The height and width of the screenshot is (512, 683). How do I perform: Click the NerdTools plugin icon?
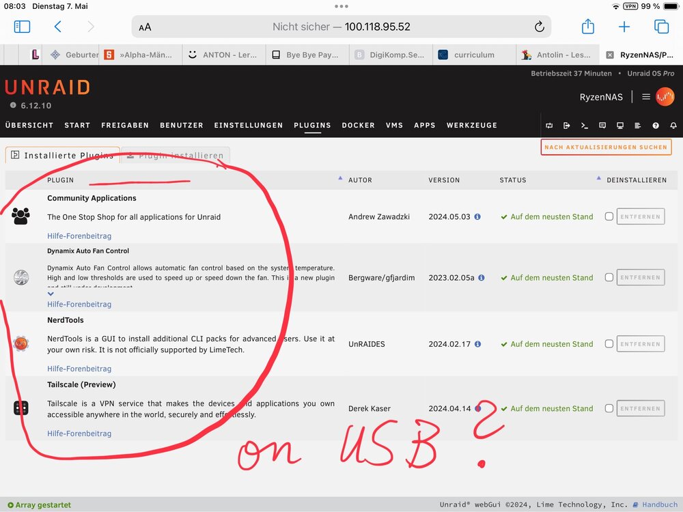click(x=20, y=343)
